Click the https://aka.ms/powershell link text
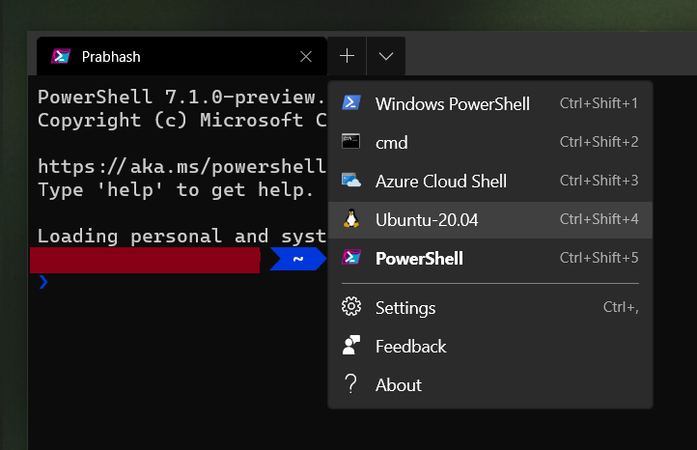This screenshot has height=450, width=697. click(181, 167)
